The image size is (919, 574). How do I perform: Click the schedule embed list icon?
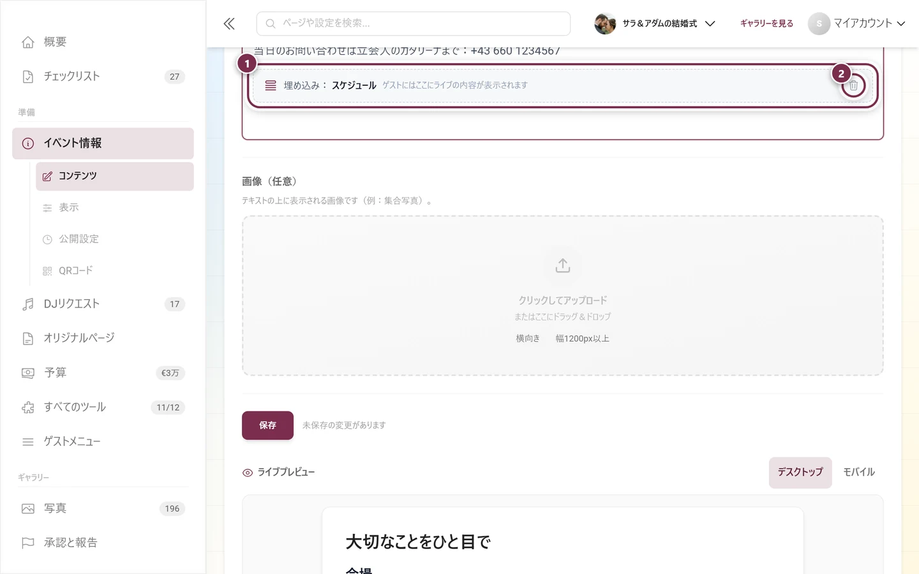[x=271, y=85]
